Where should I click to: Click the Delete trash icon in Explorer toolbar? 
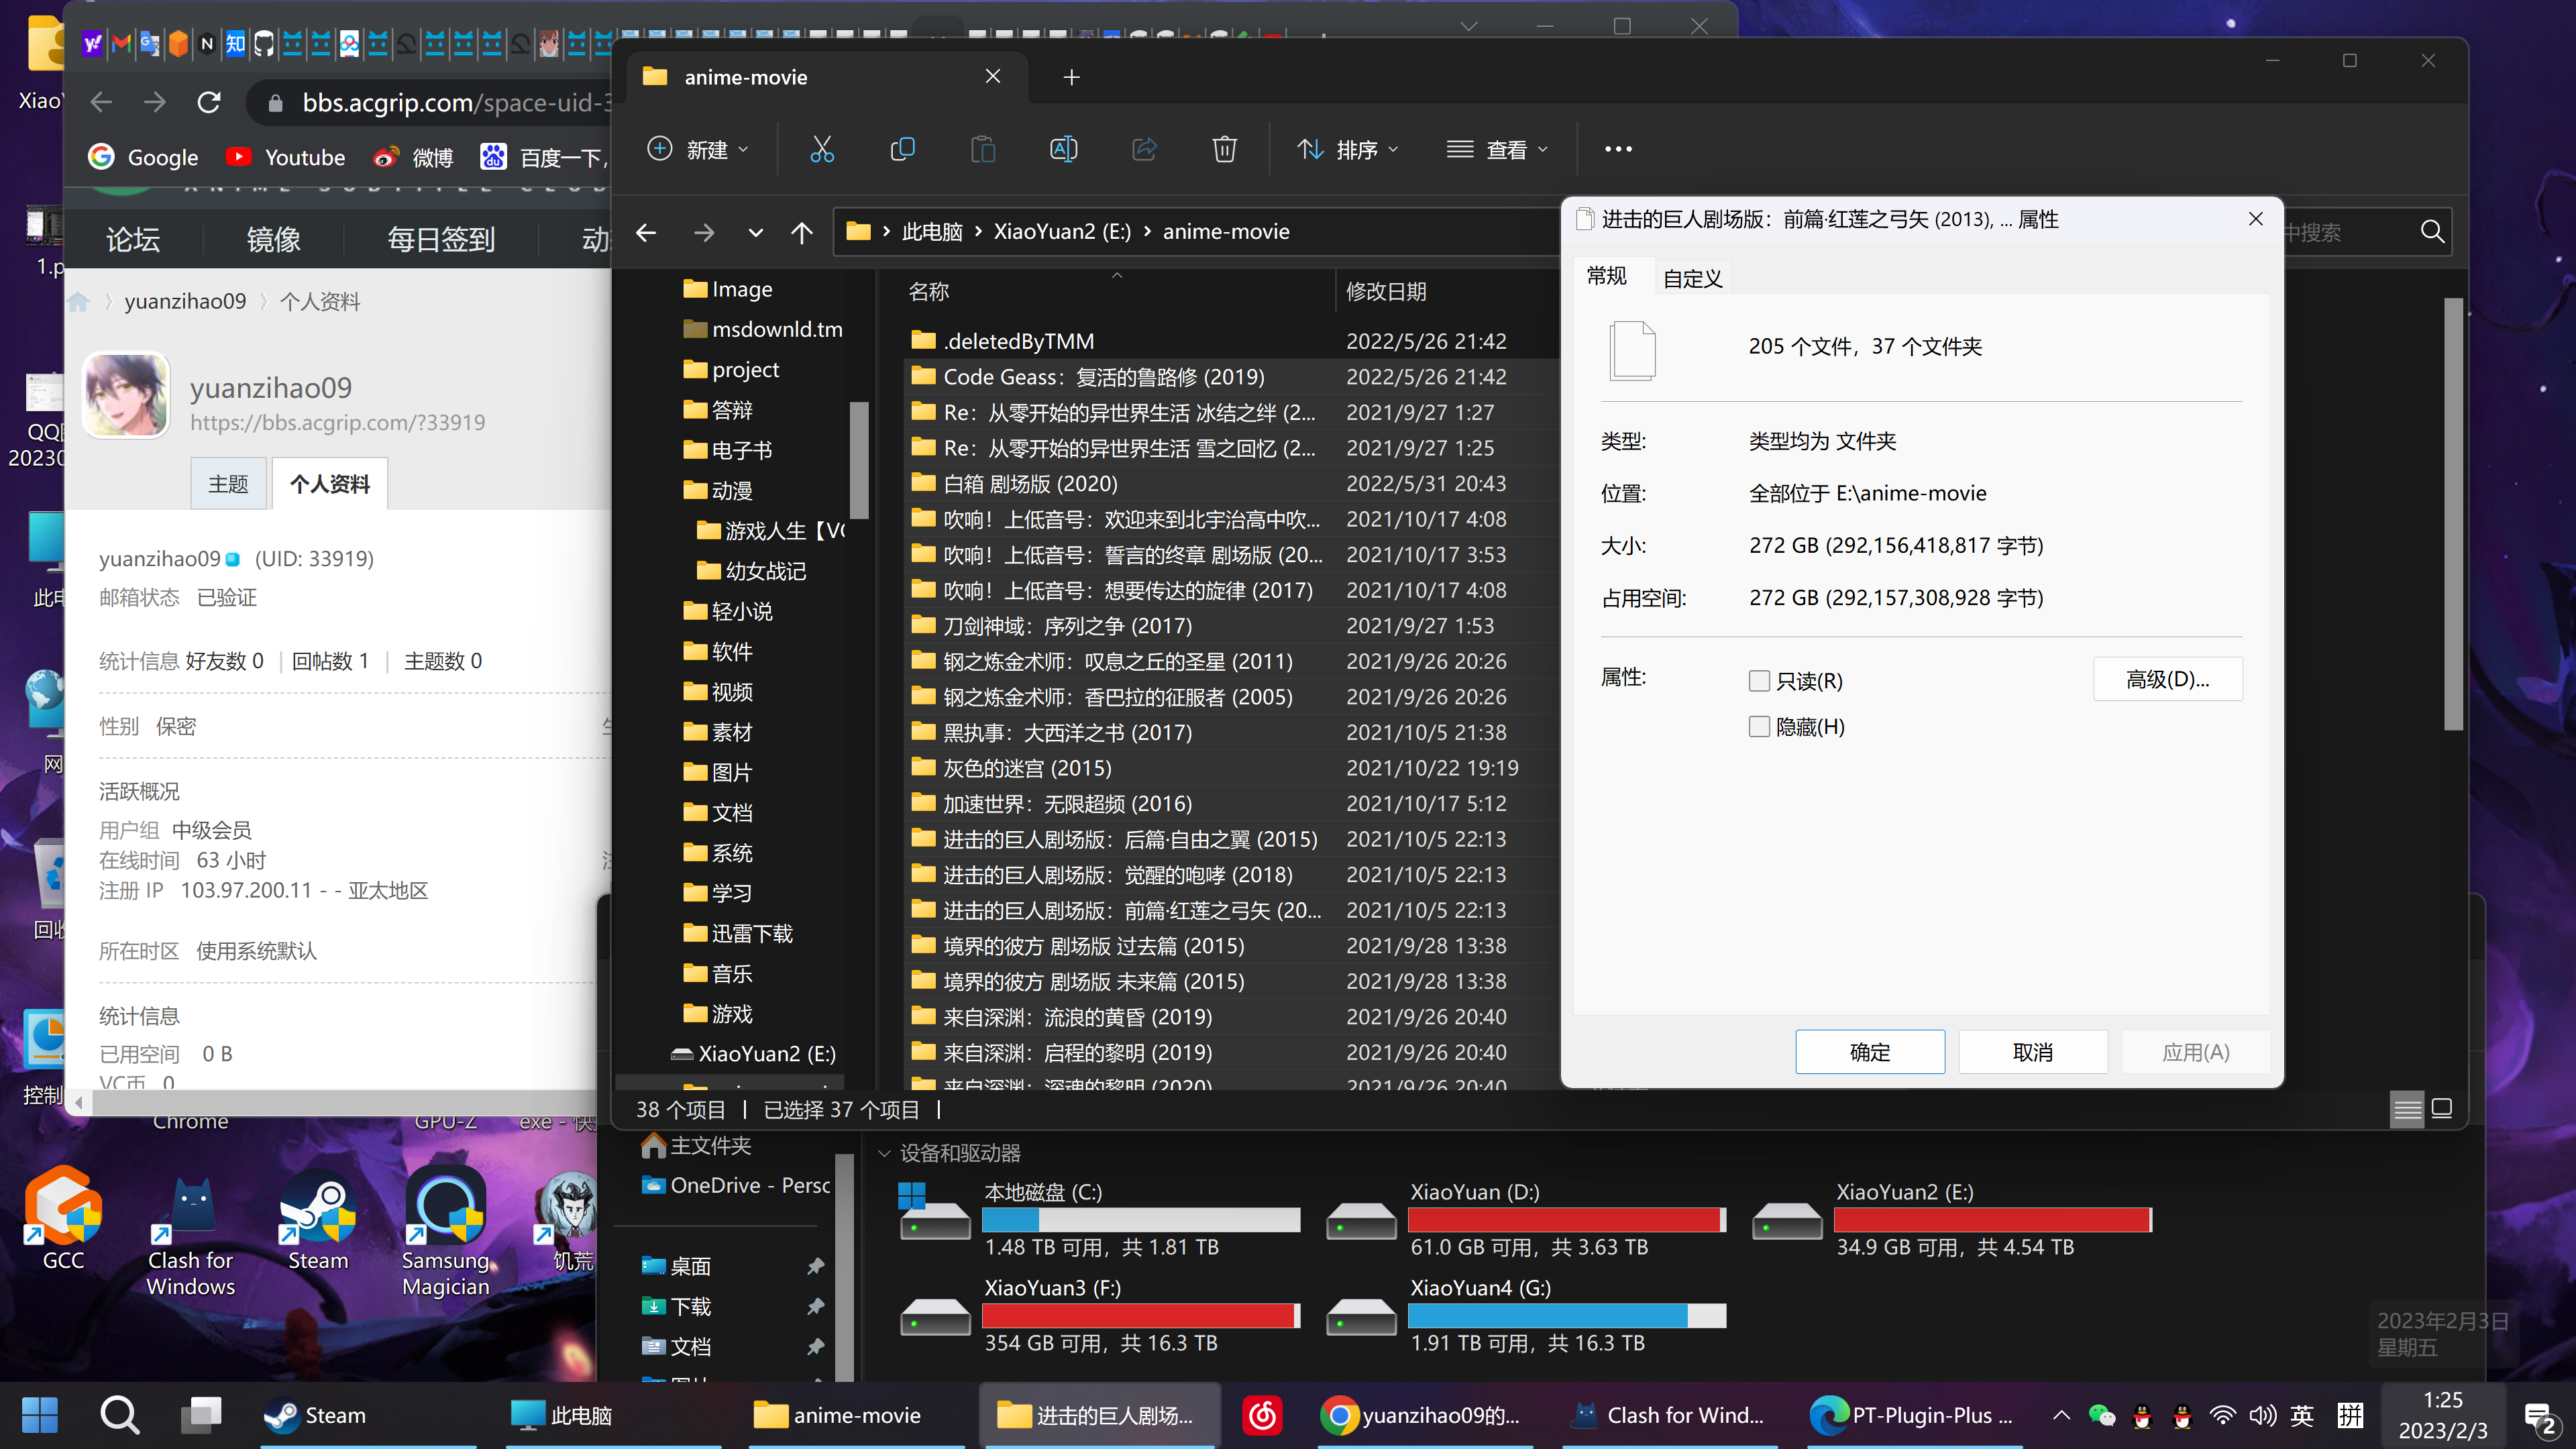pyautogui.click(x=1225, y=149)
